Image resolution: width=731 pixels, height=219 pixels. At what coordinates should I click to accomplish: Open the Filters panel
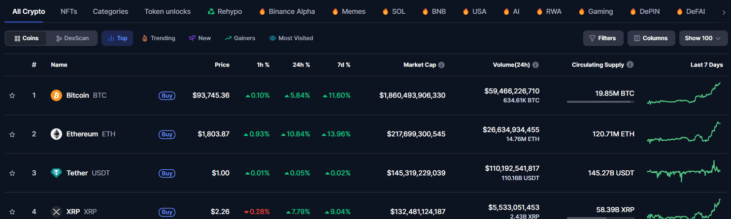click(603, 38)
